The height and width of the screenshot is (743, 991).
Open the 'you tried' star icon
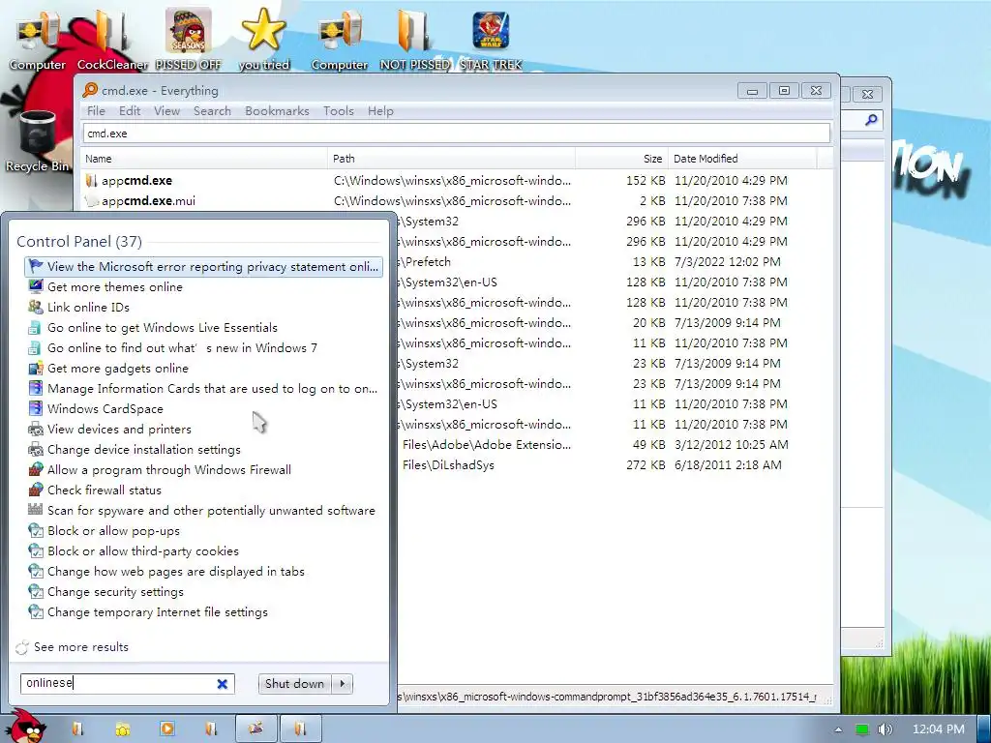263,38
